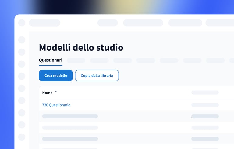The height and width of the screenshot is (149, 234).
Task: Select the second round sidebar icon
Action: (x=22, y=52)
